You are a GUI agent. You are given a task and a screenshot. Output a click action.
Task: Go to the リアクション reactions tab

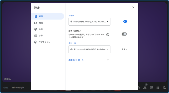(48, 42)
